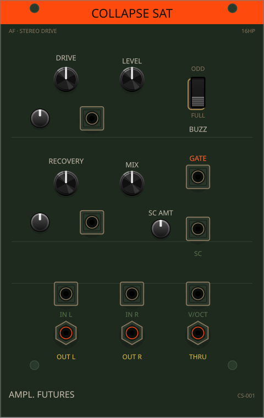Click the COLLAPSE SAT title text
264x418 pixels.
click(132, 13)
